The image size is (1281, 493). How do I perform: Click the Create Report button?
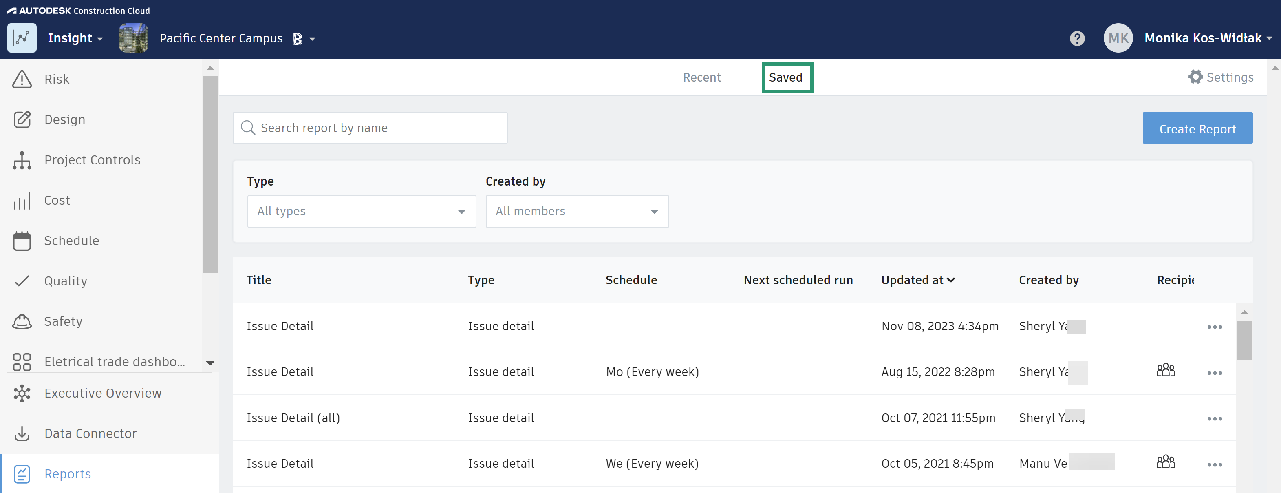point(1197,128)
